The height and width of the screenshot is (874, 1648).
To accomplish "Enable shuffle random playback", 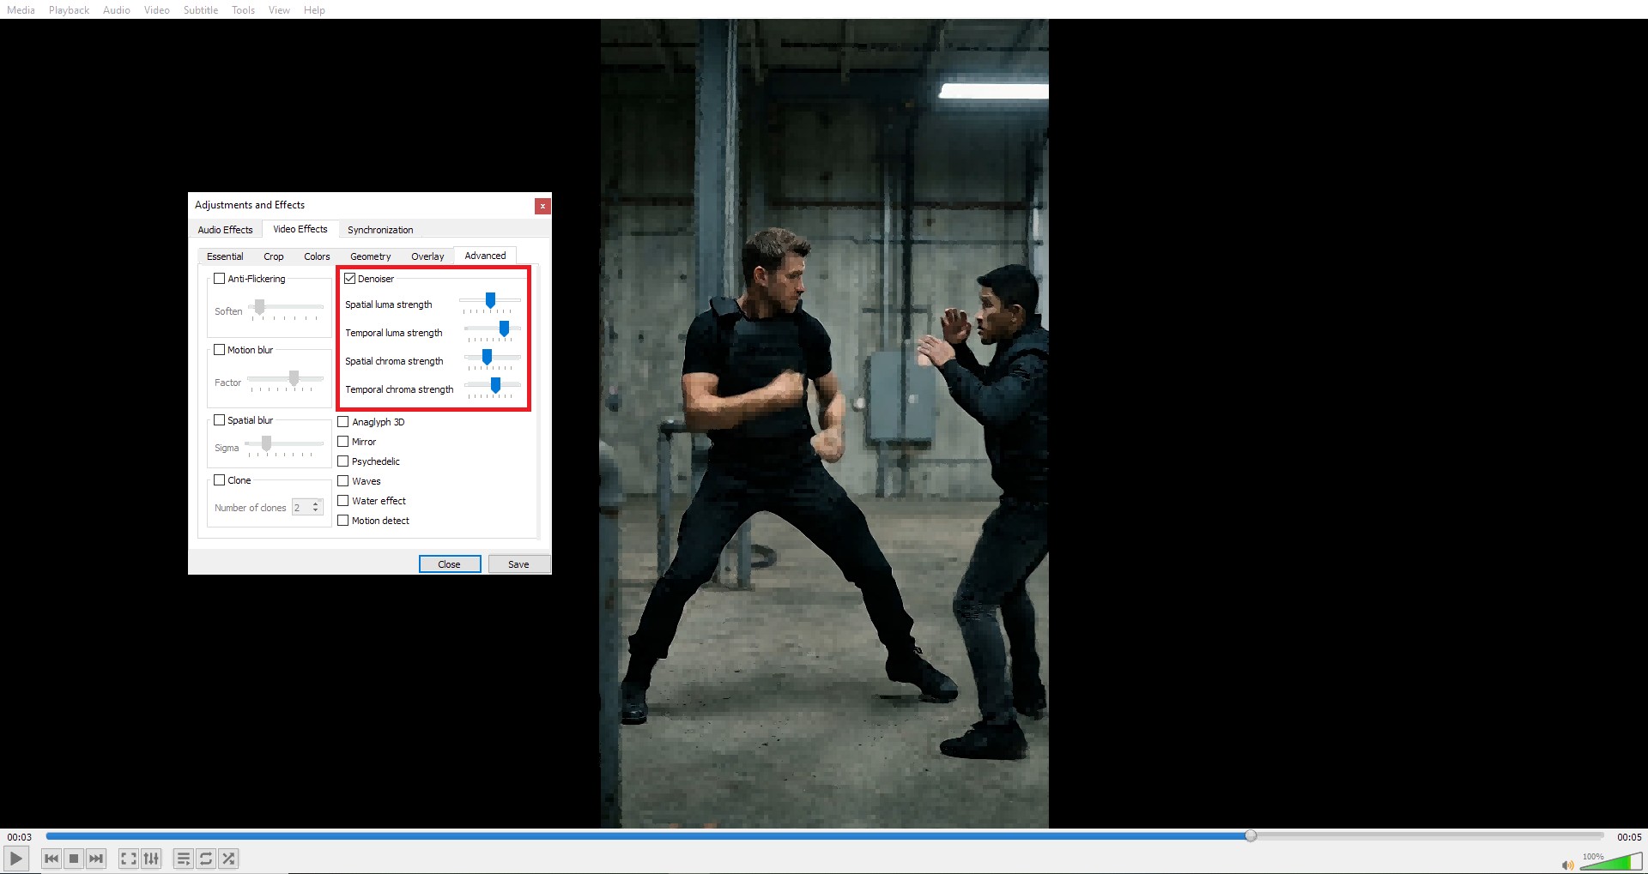I will pyautogui.click(x=228, y=859).
